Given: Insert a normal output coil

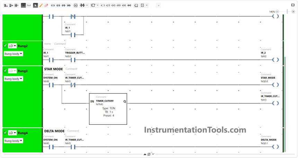Looking at the screenshot, I should click(x=103, y=5).
